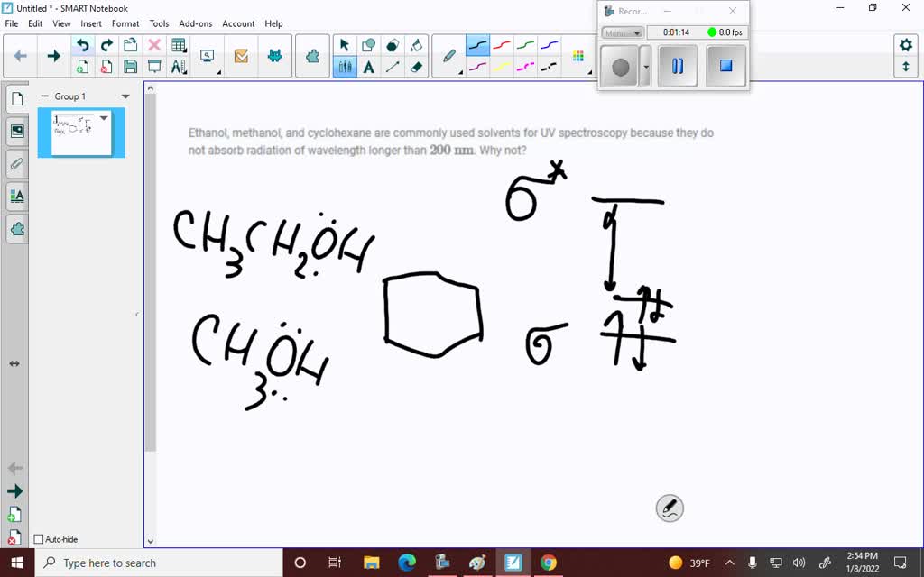This screenshot has width=924, height=577.
Task: Pause the screen recording
Action: coord(678,66)
